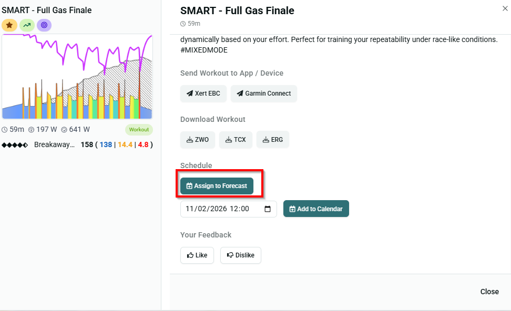511x311 pixels.
Task: Click Add to Calendar button
Action: pyautogui.click(x=315, y=209)
